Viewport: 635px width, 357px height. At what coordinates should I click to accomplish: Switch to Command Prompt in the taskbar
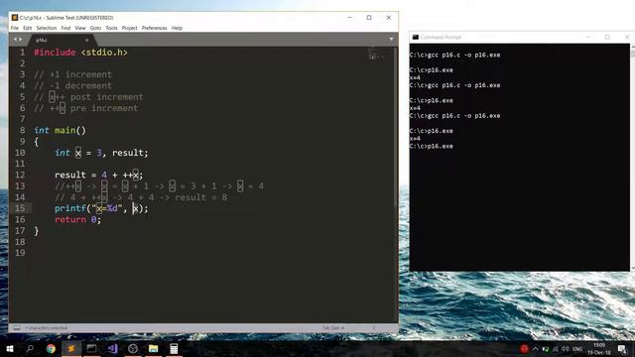(x=91, y=348)
